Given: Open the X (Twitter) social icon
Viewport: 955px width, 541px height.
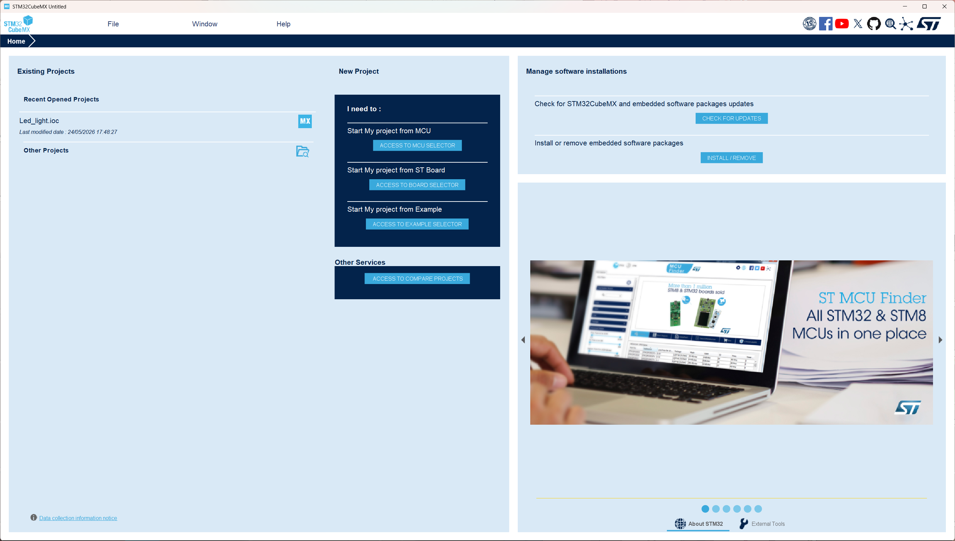Looking at the screenshot, I should pos(858,24).
